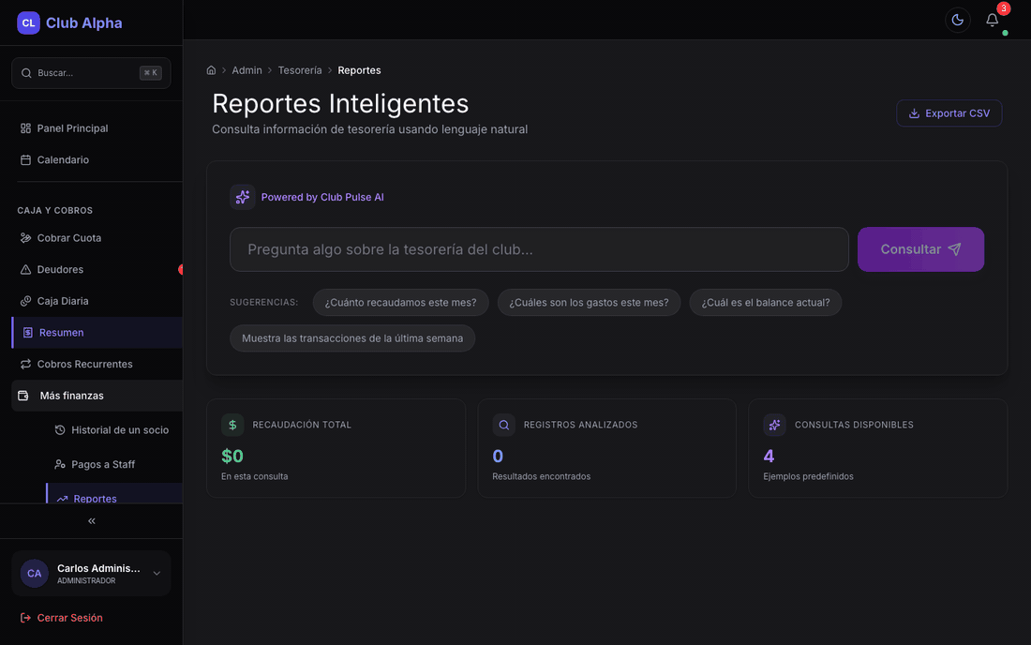This screenshot has width=1031, height=645.
Task: Click the ⌘K shortcut badge
Action: click(151, 73)
